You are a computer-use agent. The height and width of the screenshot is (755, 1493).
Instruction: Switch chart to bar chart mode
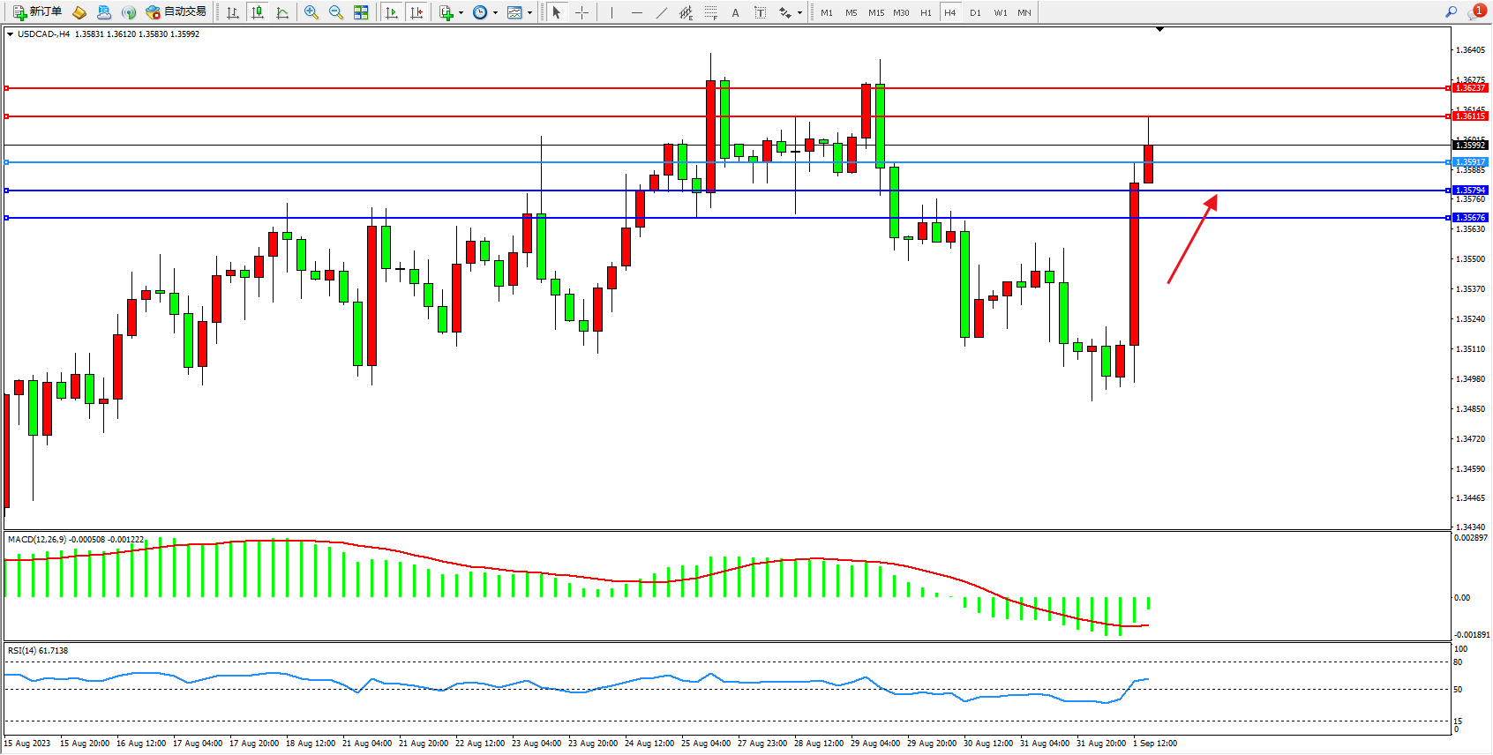233,12
